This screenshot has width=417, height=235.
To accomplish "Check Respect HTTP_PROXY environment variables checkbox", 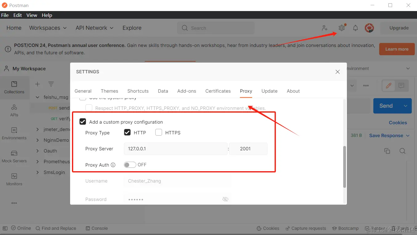I will 89,108.
